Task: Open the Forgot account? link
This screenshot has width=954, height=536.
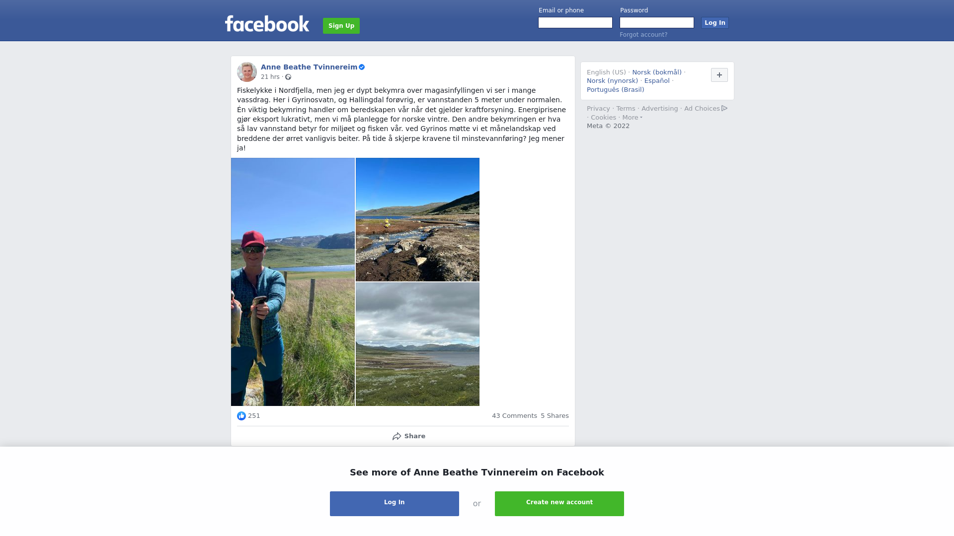Action: (x=643, y=35)
